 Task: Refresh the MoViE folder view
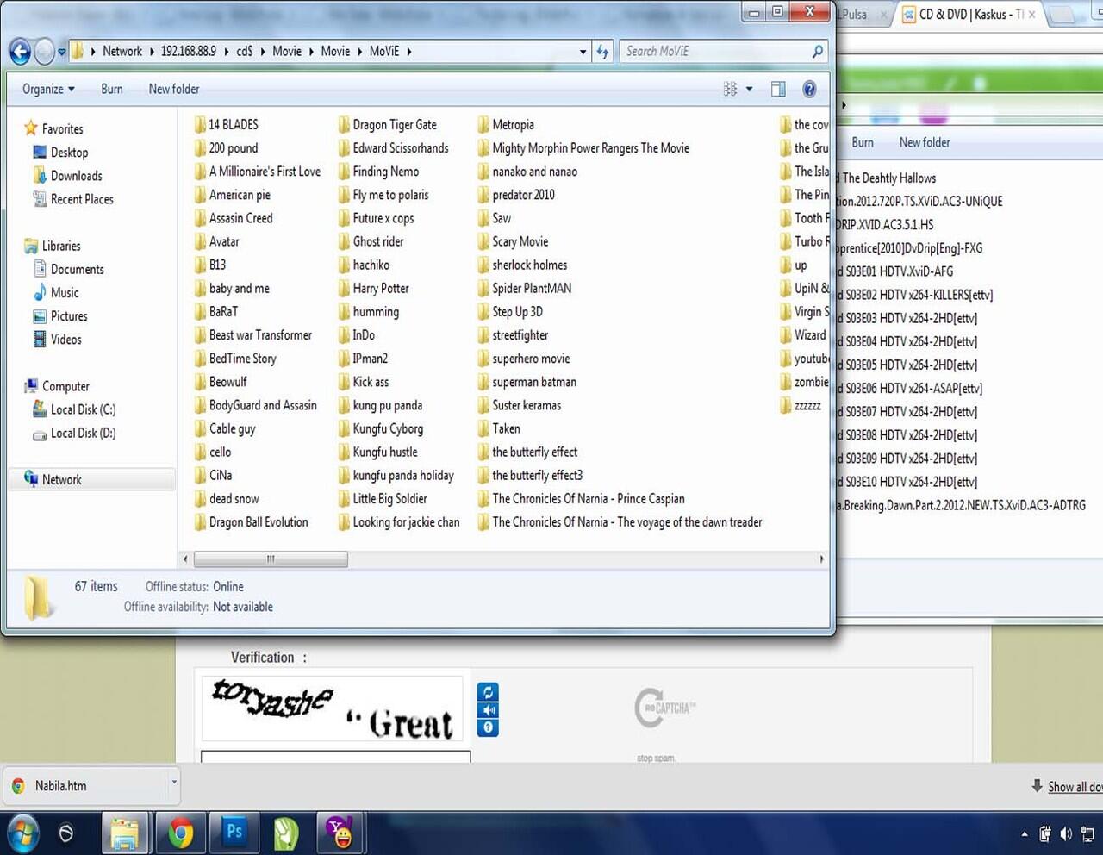click(x=602, y=52)
